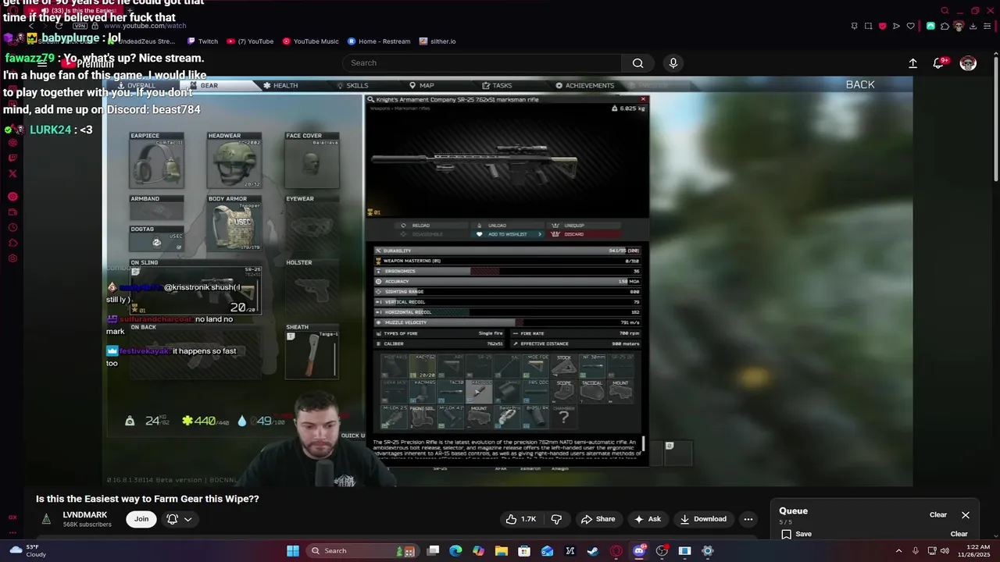This screenshot has width=1000, height=562.
Task: Open the Windows Start menu
Action: tap(293, 551)
